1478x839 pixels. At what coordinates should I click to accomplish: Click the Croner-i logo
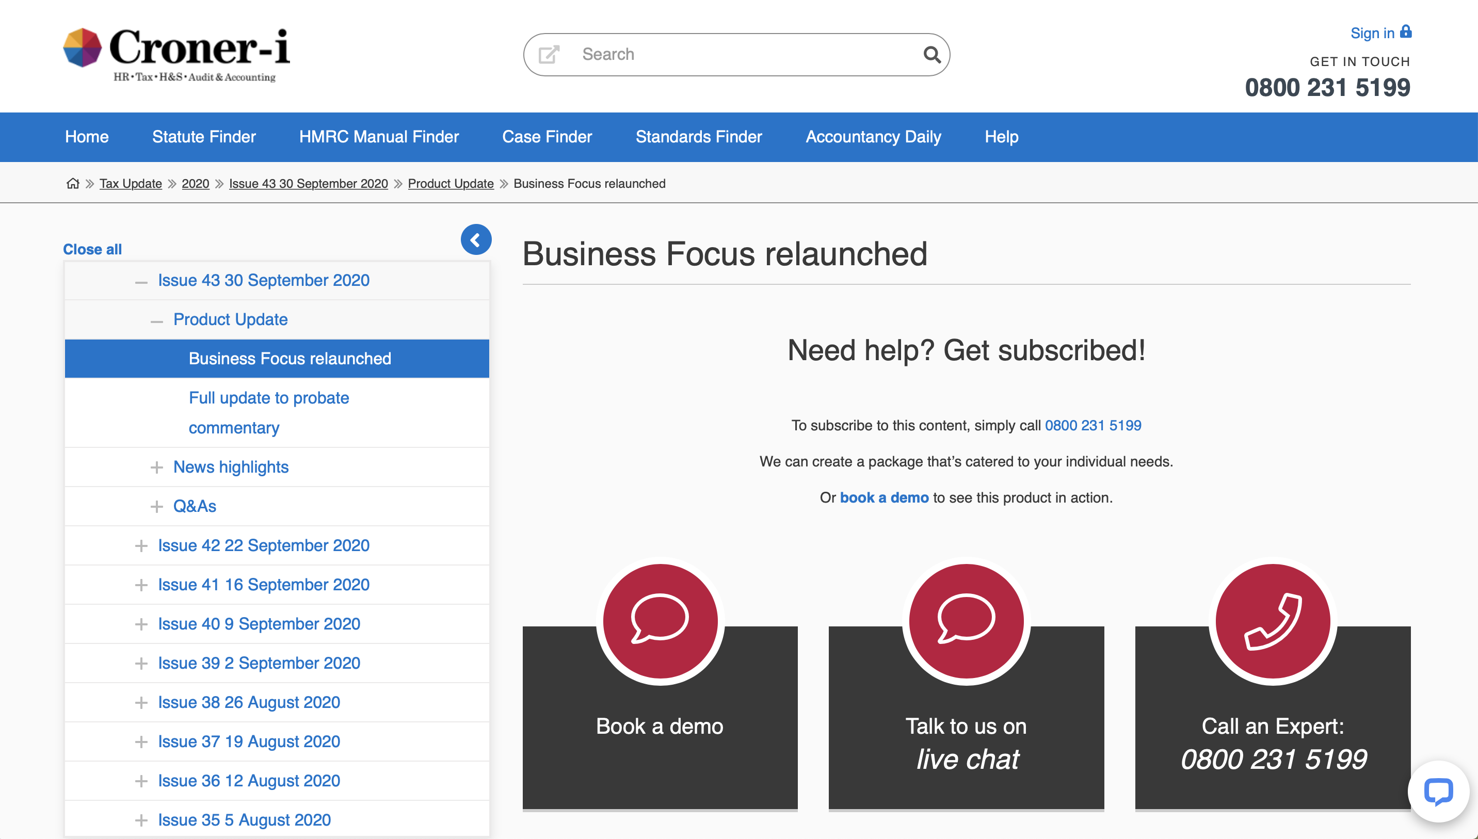click(176, 55)
